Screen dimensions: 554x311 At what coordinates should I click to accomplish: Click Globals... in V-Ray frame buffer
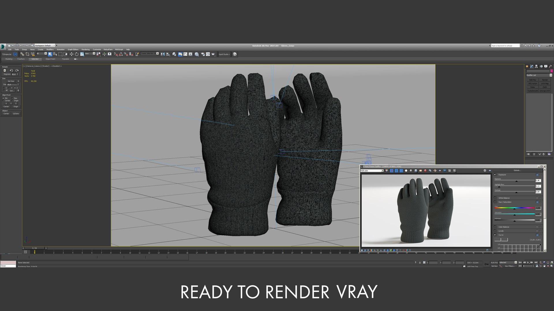[x=517, y=170]
